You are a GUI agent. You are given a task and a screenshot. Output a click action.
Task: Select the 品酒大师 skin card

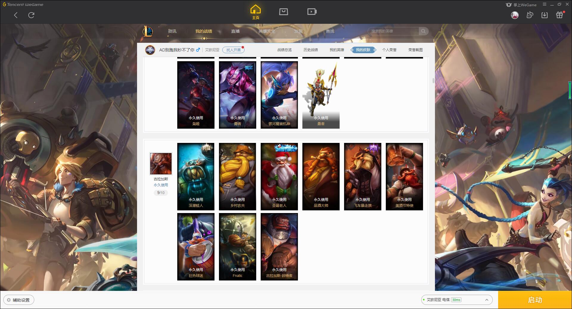(x=321, y=176)
